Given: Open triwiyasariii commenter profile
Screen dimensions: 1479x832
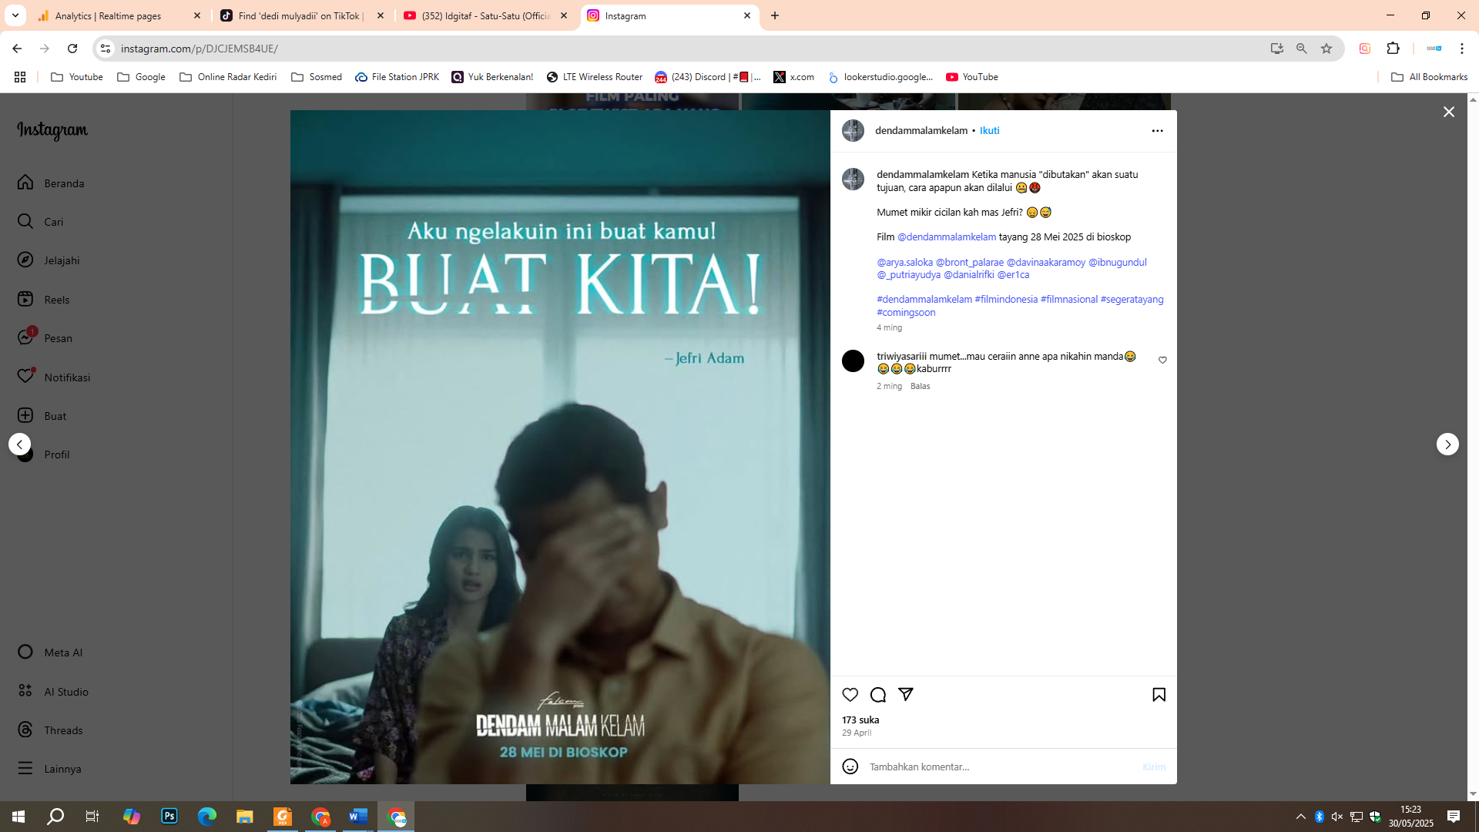Looking at the screenshot, I should coord(901,357).
